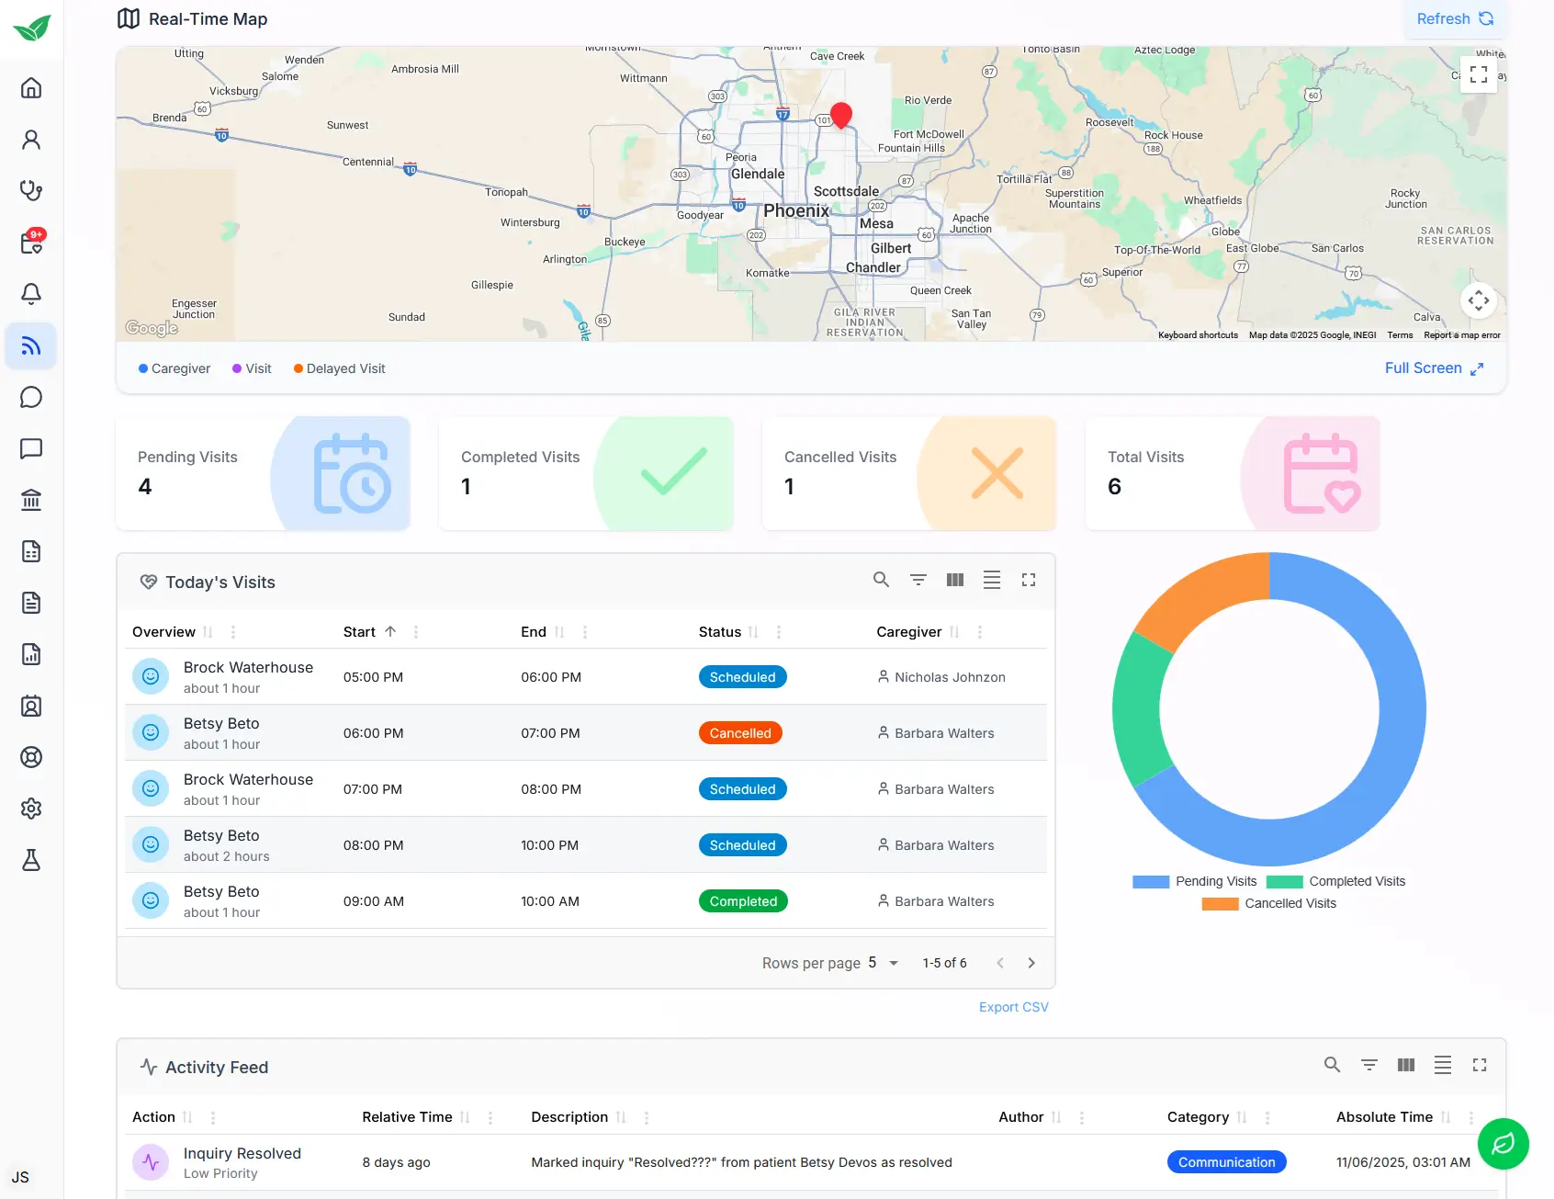Expand Today's Visits table to fullscreen
1554x1199 pixels.
(x=1029, y=580)
